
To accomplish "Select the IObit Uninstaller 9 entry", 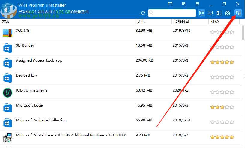I will pyautogui.click(x=32, y=90).
